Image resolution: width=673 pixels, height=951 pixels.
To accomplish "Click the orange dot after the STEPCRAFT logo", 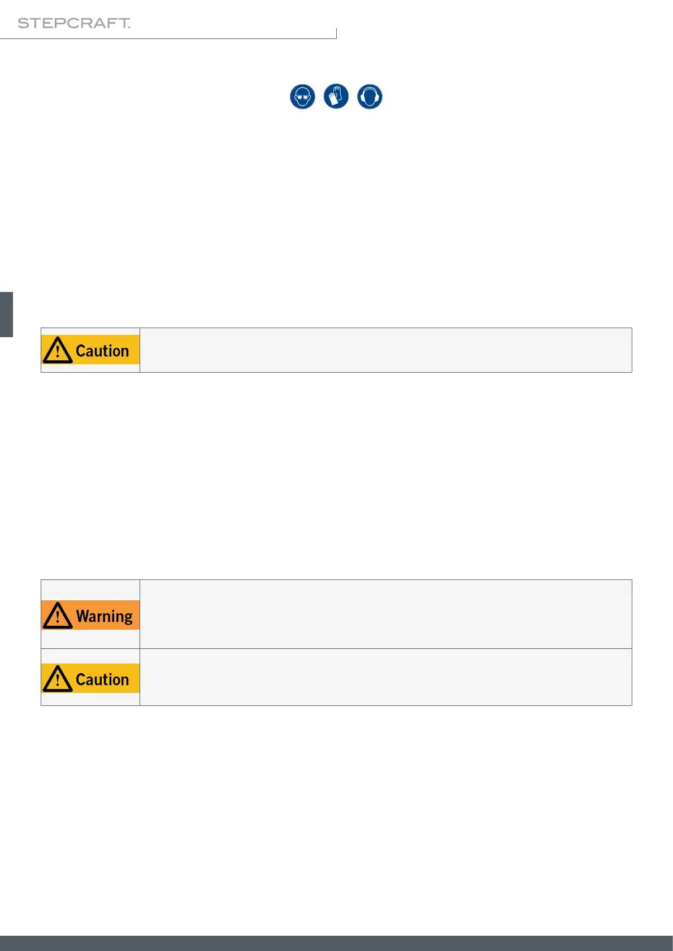I will tap(129, 27).
